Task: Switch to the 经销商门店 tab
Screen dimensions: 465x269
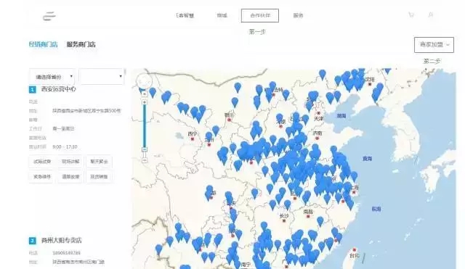Action: click(x=44, y=44)
